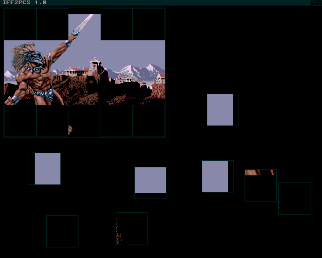Click the IFF2PCS 1.0 title text
The image size is (322, 258).
[x=25, y=3]
